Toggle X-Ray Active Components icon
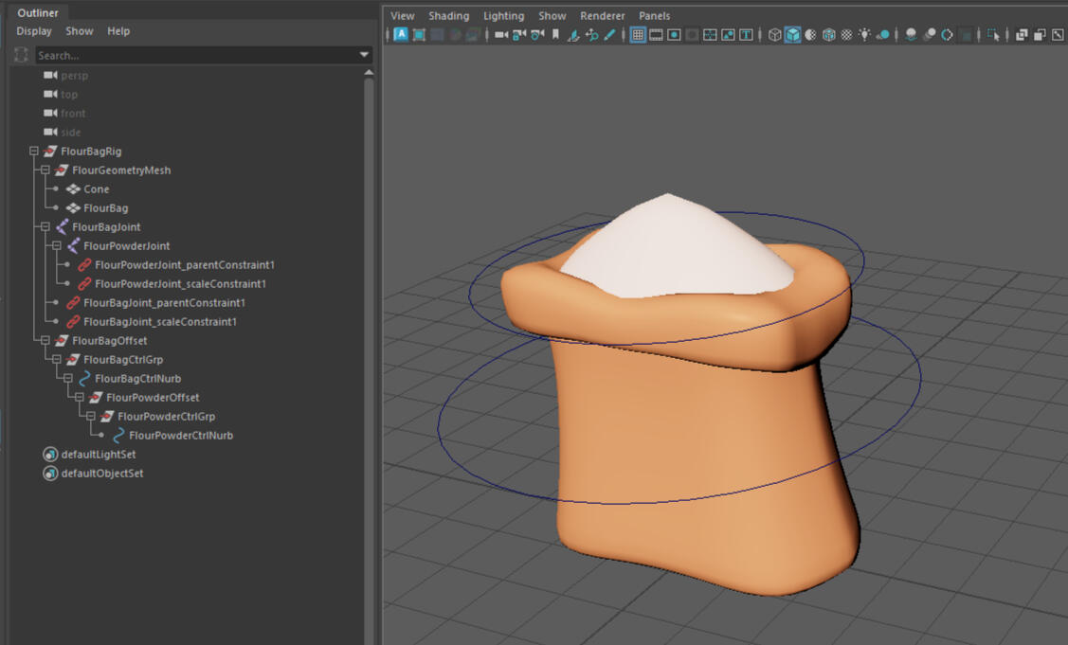This screenshot has width=1068, height=645. (x=1040, y=35)
